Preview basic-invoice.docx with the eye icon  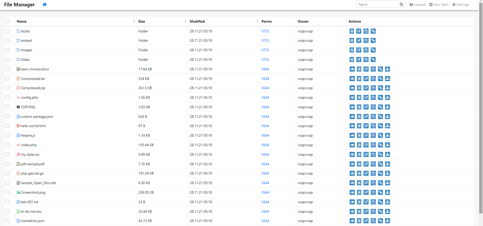point(352,69)
